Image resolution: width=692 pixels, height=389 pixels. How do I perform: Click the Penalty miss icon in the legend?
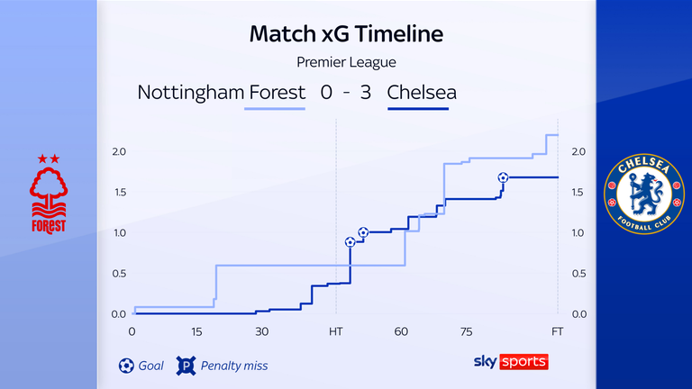(x=187, y=366)
